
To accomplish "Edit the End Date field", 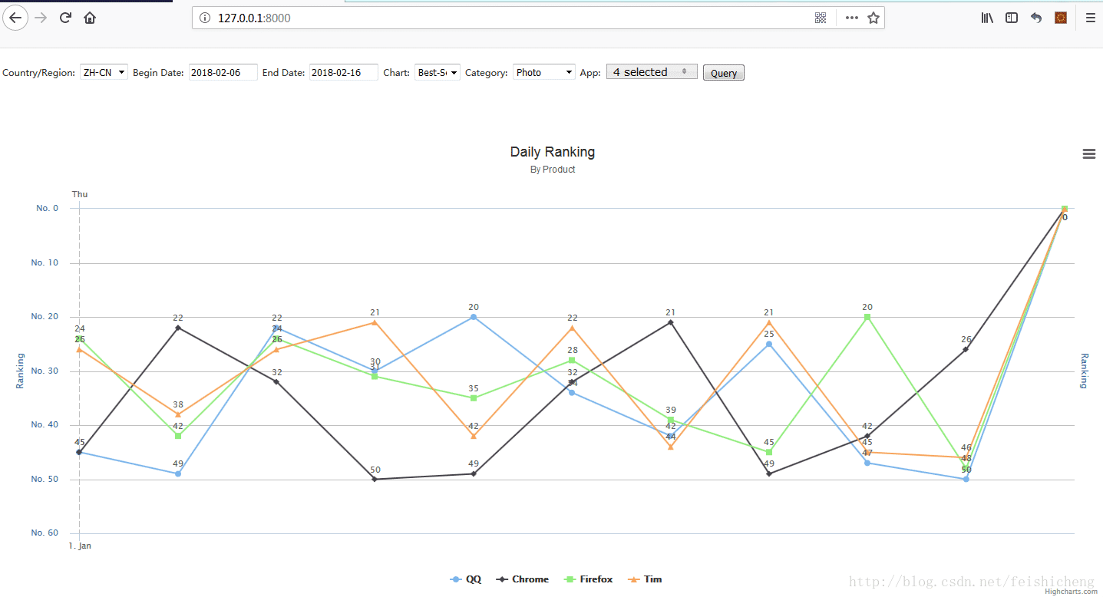I will 343,72.
